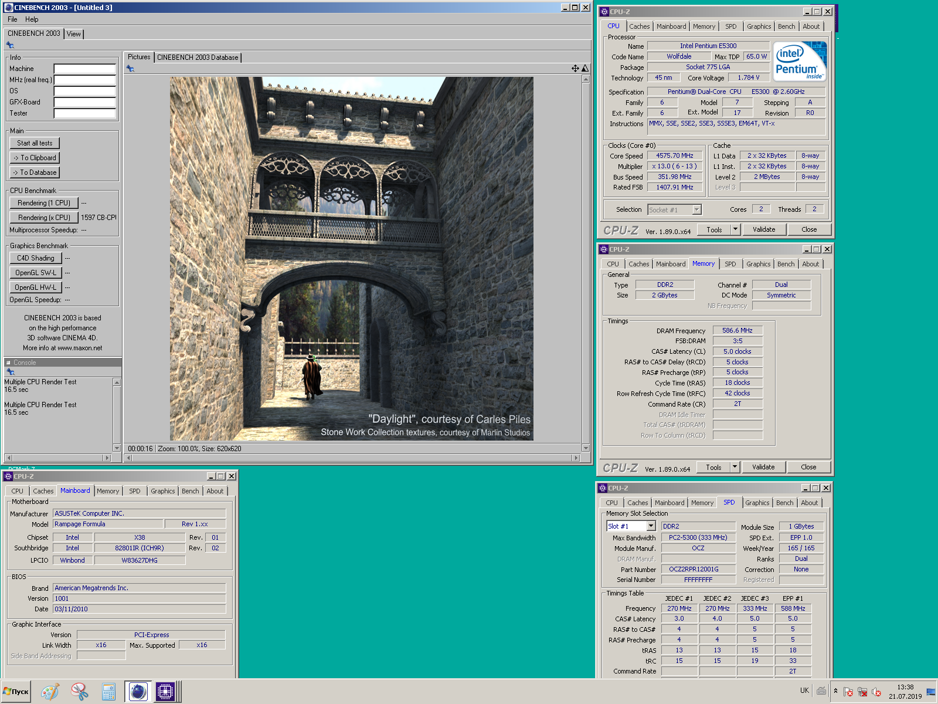Click the To Database button
The width and height of the screenshot is (938, 704).
[35, 172]
